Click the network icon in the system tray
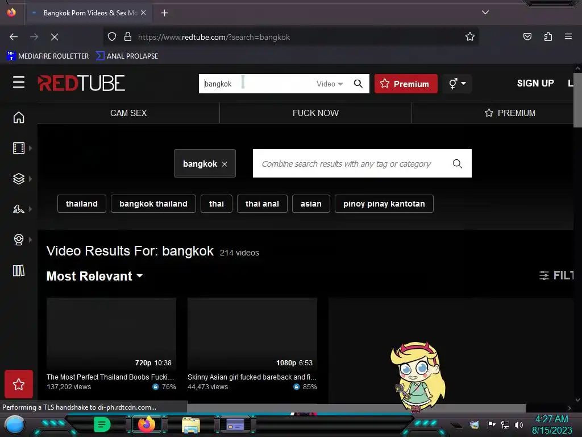The width and height of the screenshot is (582, 437). coord(505,424)
